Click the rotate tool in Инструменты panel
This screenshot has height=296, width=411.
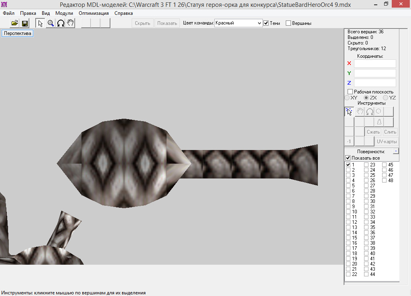[x=369, y=112]
